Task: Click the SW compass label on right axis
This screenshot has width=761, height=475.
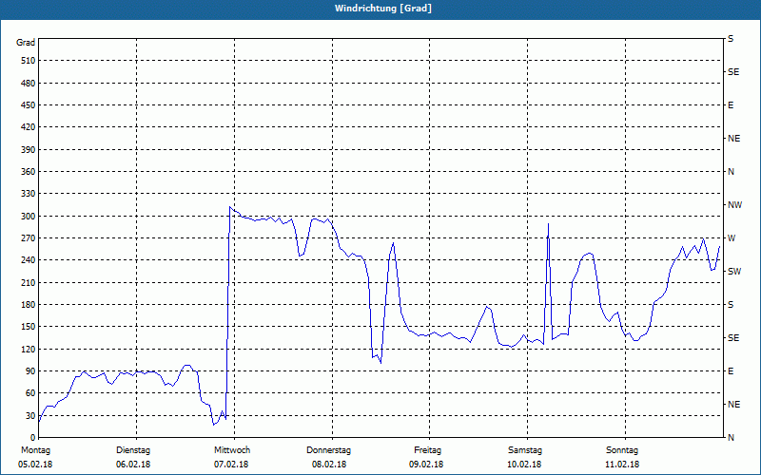Action: [734, 272]
